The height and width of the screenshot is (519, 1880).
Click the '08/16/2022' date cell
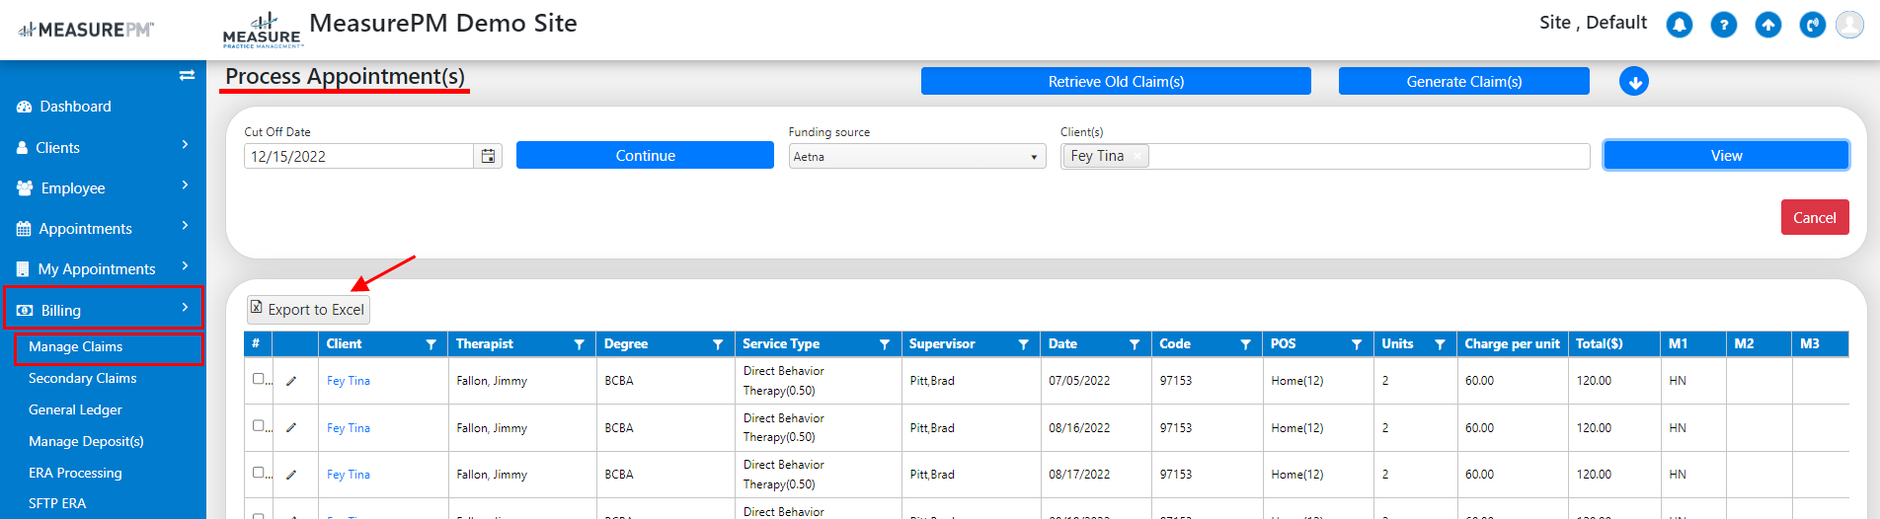[x=1079, y=428]
